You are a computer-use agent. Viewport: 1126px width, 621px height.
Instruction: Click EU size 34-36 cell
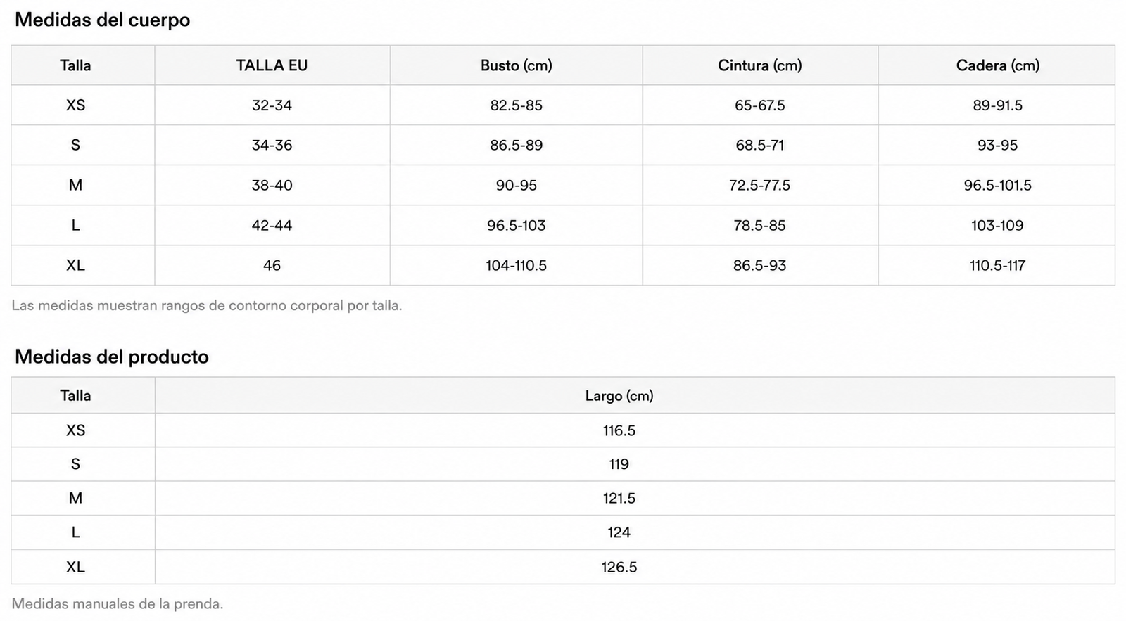(272, 146)
